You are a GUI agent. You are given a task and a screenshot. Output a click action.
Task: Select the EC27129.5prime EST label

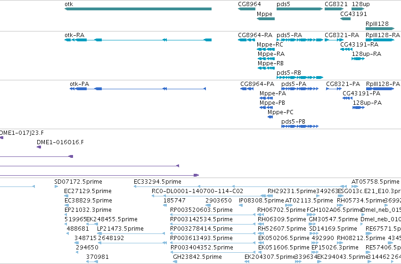tap(88, 191)
